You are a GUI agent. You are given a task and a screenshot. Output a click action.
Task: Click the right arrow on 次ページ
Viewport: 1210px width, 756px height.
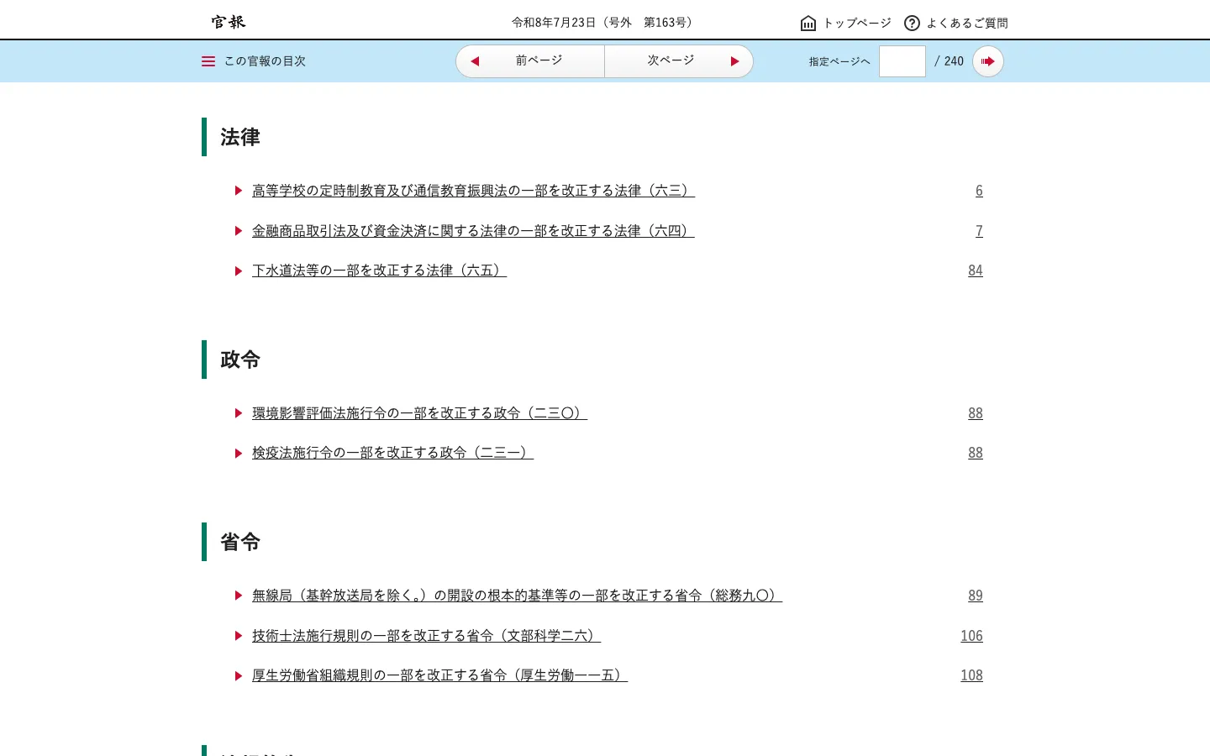(734, 61)
